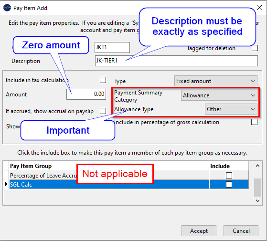Click the Accept button
The image size is (267, 241).
point(199,231)
